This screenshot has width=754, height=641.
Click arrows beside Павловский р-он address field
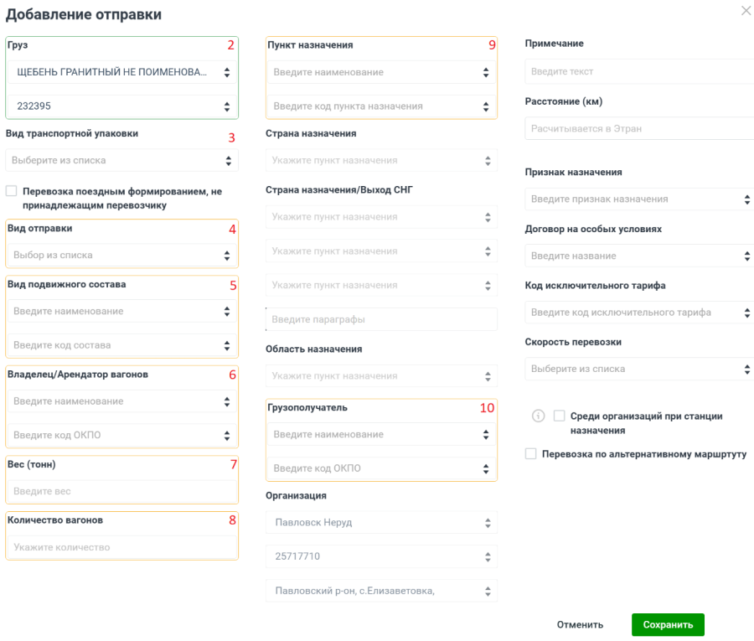[x=487, y=591]
